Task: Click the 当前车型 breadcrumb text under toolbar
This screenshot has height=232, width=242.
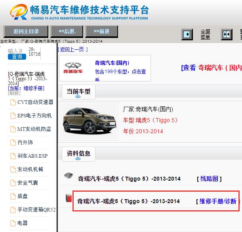Action: (x=51, y=41)
